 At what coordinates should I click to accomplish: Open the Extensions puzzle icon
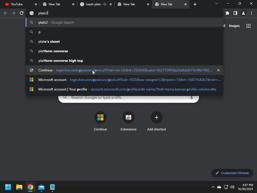click(227, 13)
